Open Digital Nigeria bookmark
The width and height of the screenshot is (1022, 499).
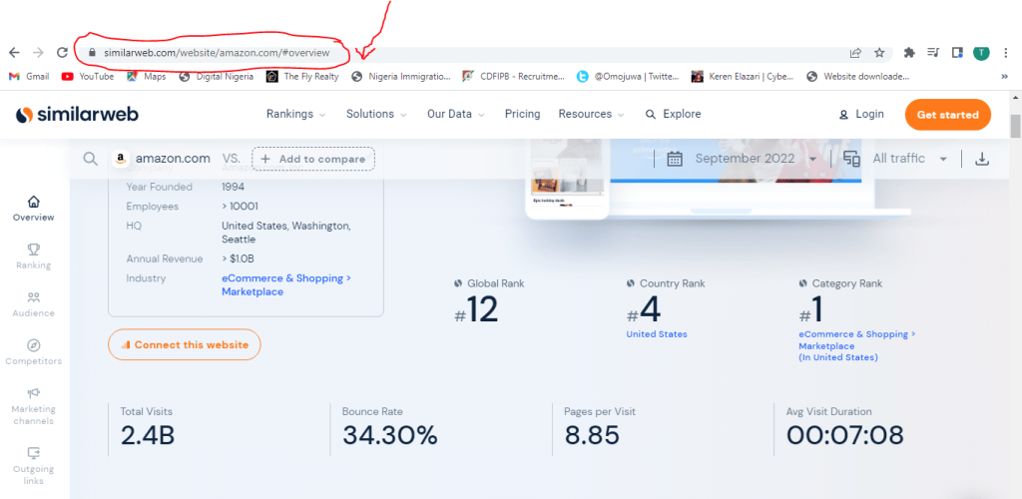pyautogui.click(x=217, y=76)
